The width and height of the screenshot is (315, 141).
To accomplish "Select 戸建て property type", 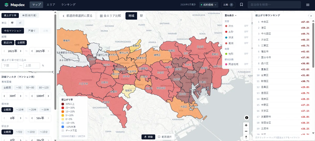I will point(32,31).
